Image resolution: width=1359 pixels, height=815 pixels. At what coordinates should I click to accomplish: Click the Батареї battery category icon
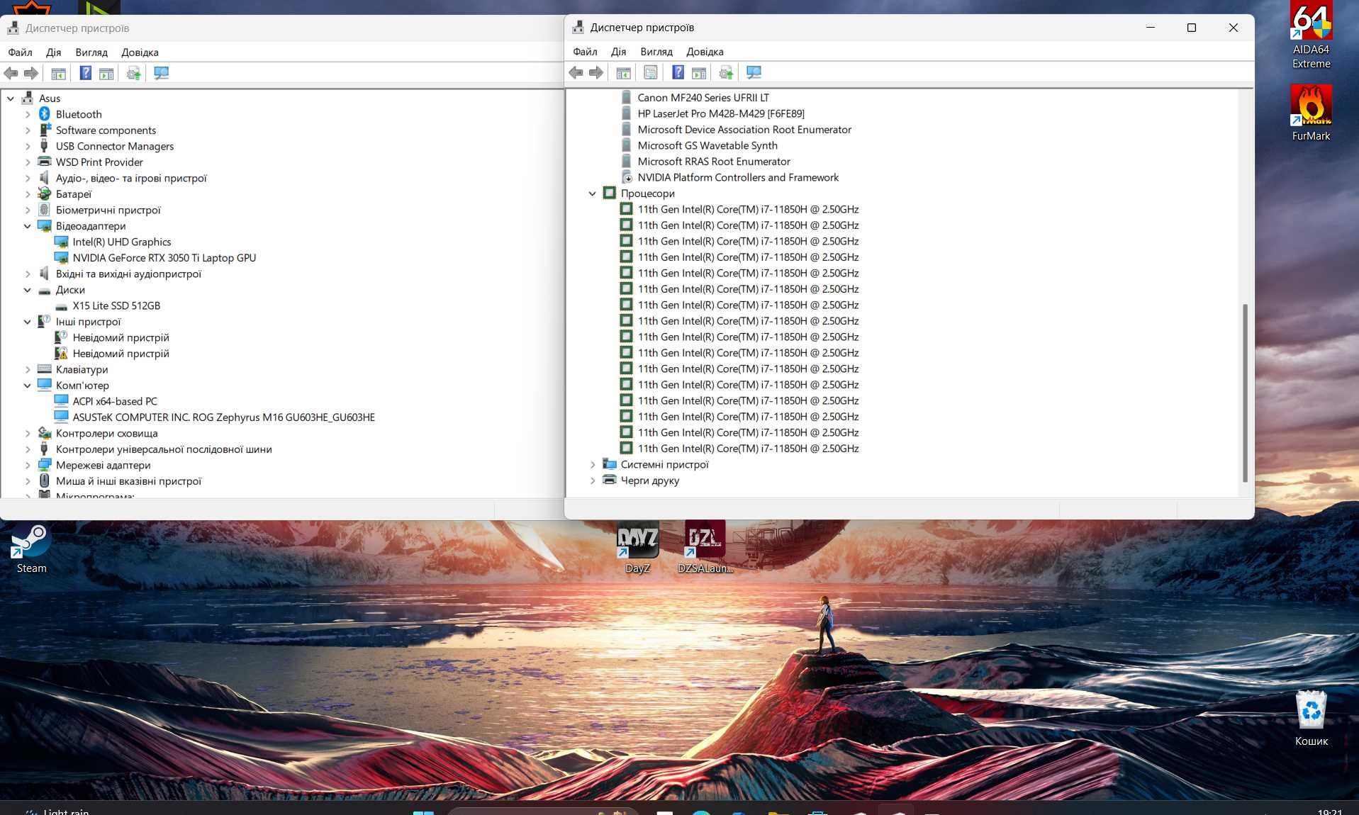coord(45,193)
